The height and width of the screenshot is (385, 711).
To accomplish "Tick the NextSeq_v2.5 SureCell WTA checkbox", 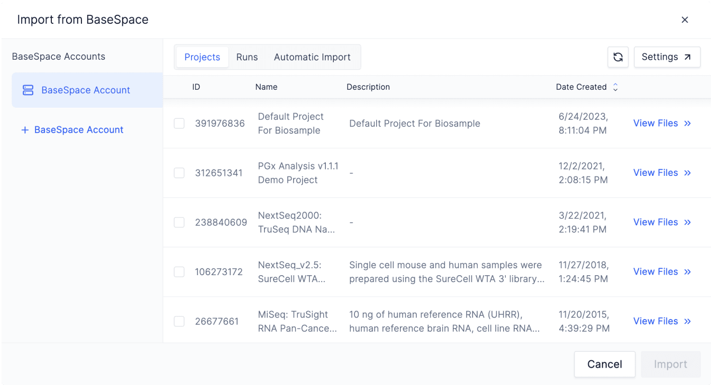I will [179, 272].
